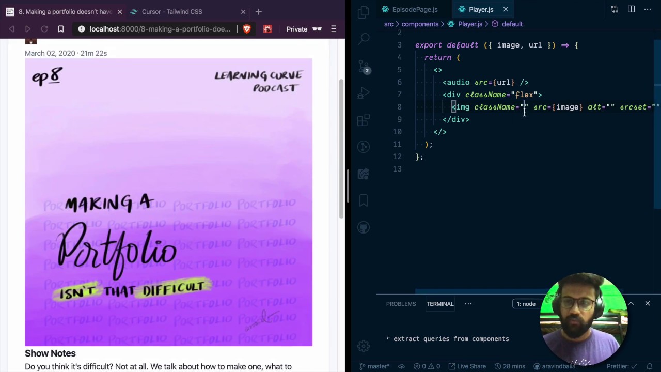Click the episode 8 cover artwork

[168, 202]
